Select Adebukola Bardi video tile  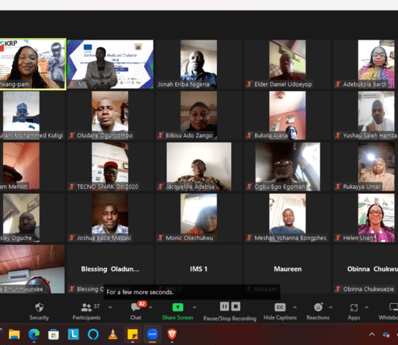(365, 63)
